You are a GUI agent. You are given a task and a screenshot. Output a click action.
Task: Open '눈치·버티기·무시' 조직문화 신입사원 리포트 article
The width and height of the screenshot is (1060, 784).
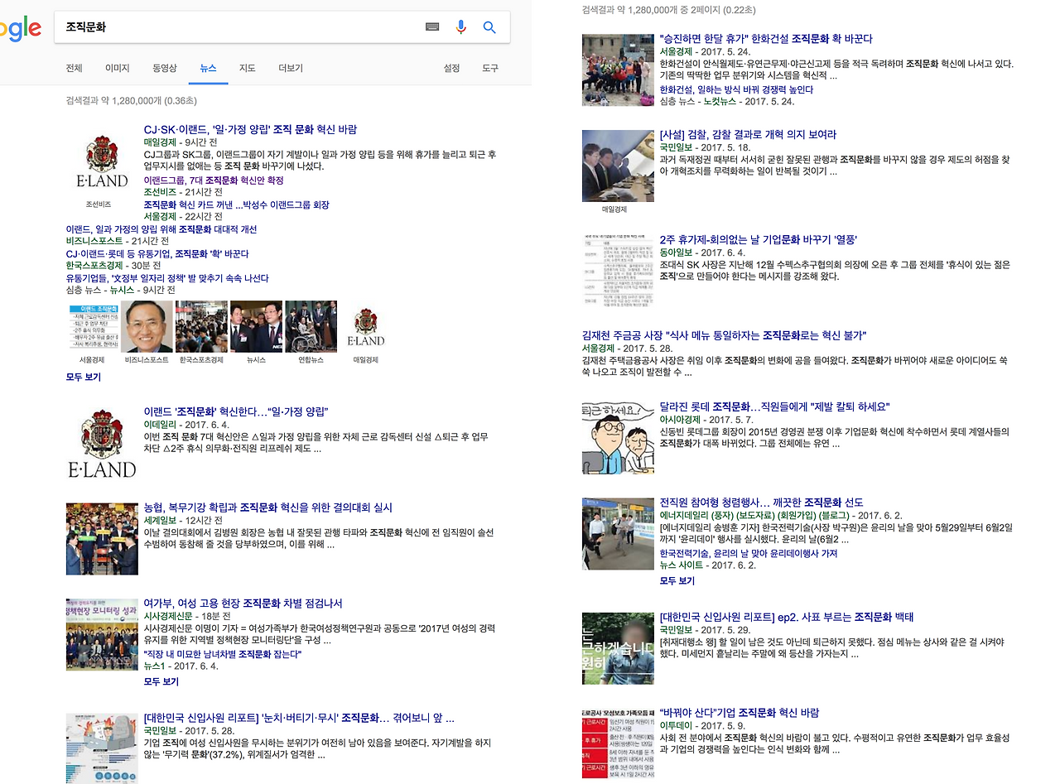tap(299, 718)
